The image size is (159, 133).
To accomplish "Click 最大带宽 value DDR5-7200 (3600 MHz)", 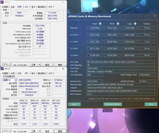I will tap(29, 83).
